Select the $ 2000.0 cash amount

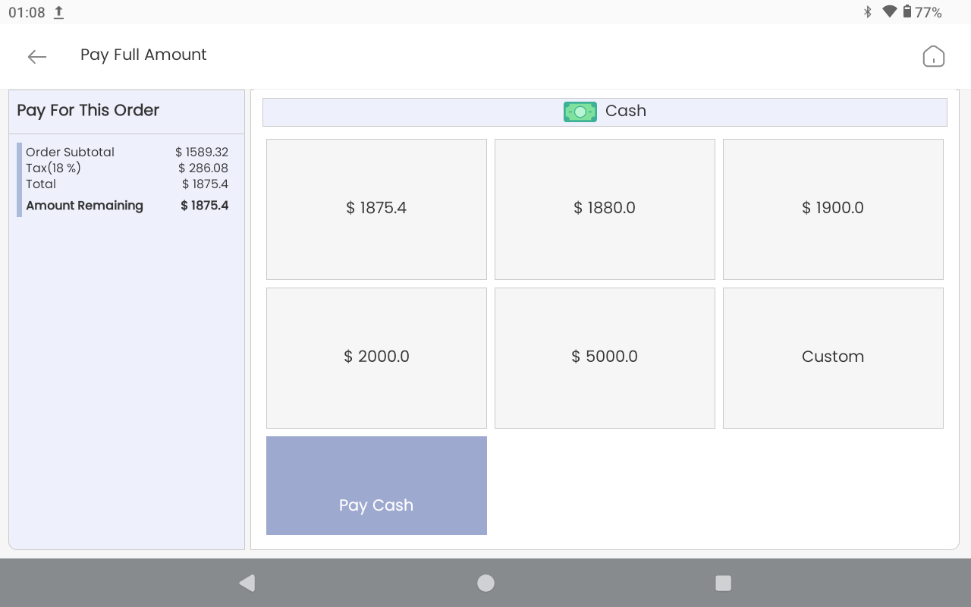[376, 358]
